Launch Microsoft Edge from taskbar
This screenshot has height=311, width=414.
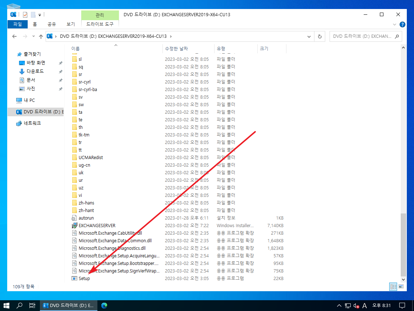104,306
